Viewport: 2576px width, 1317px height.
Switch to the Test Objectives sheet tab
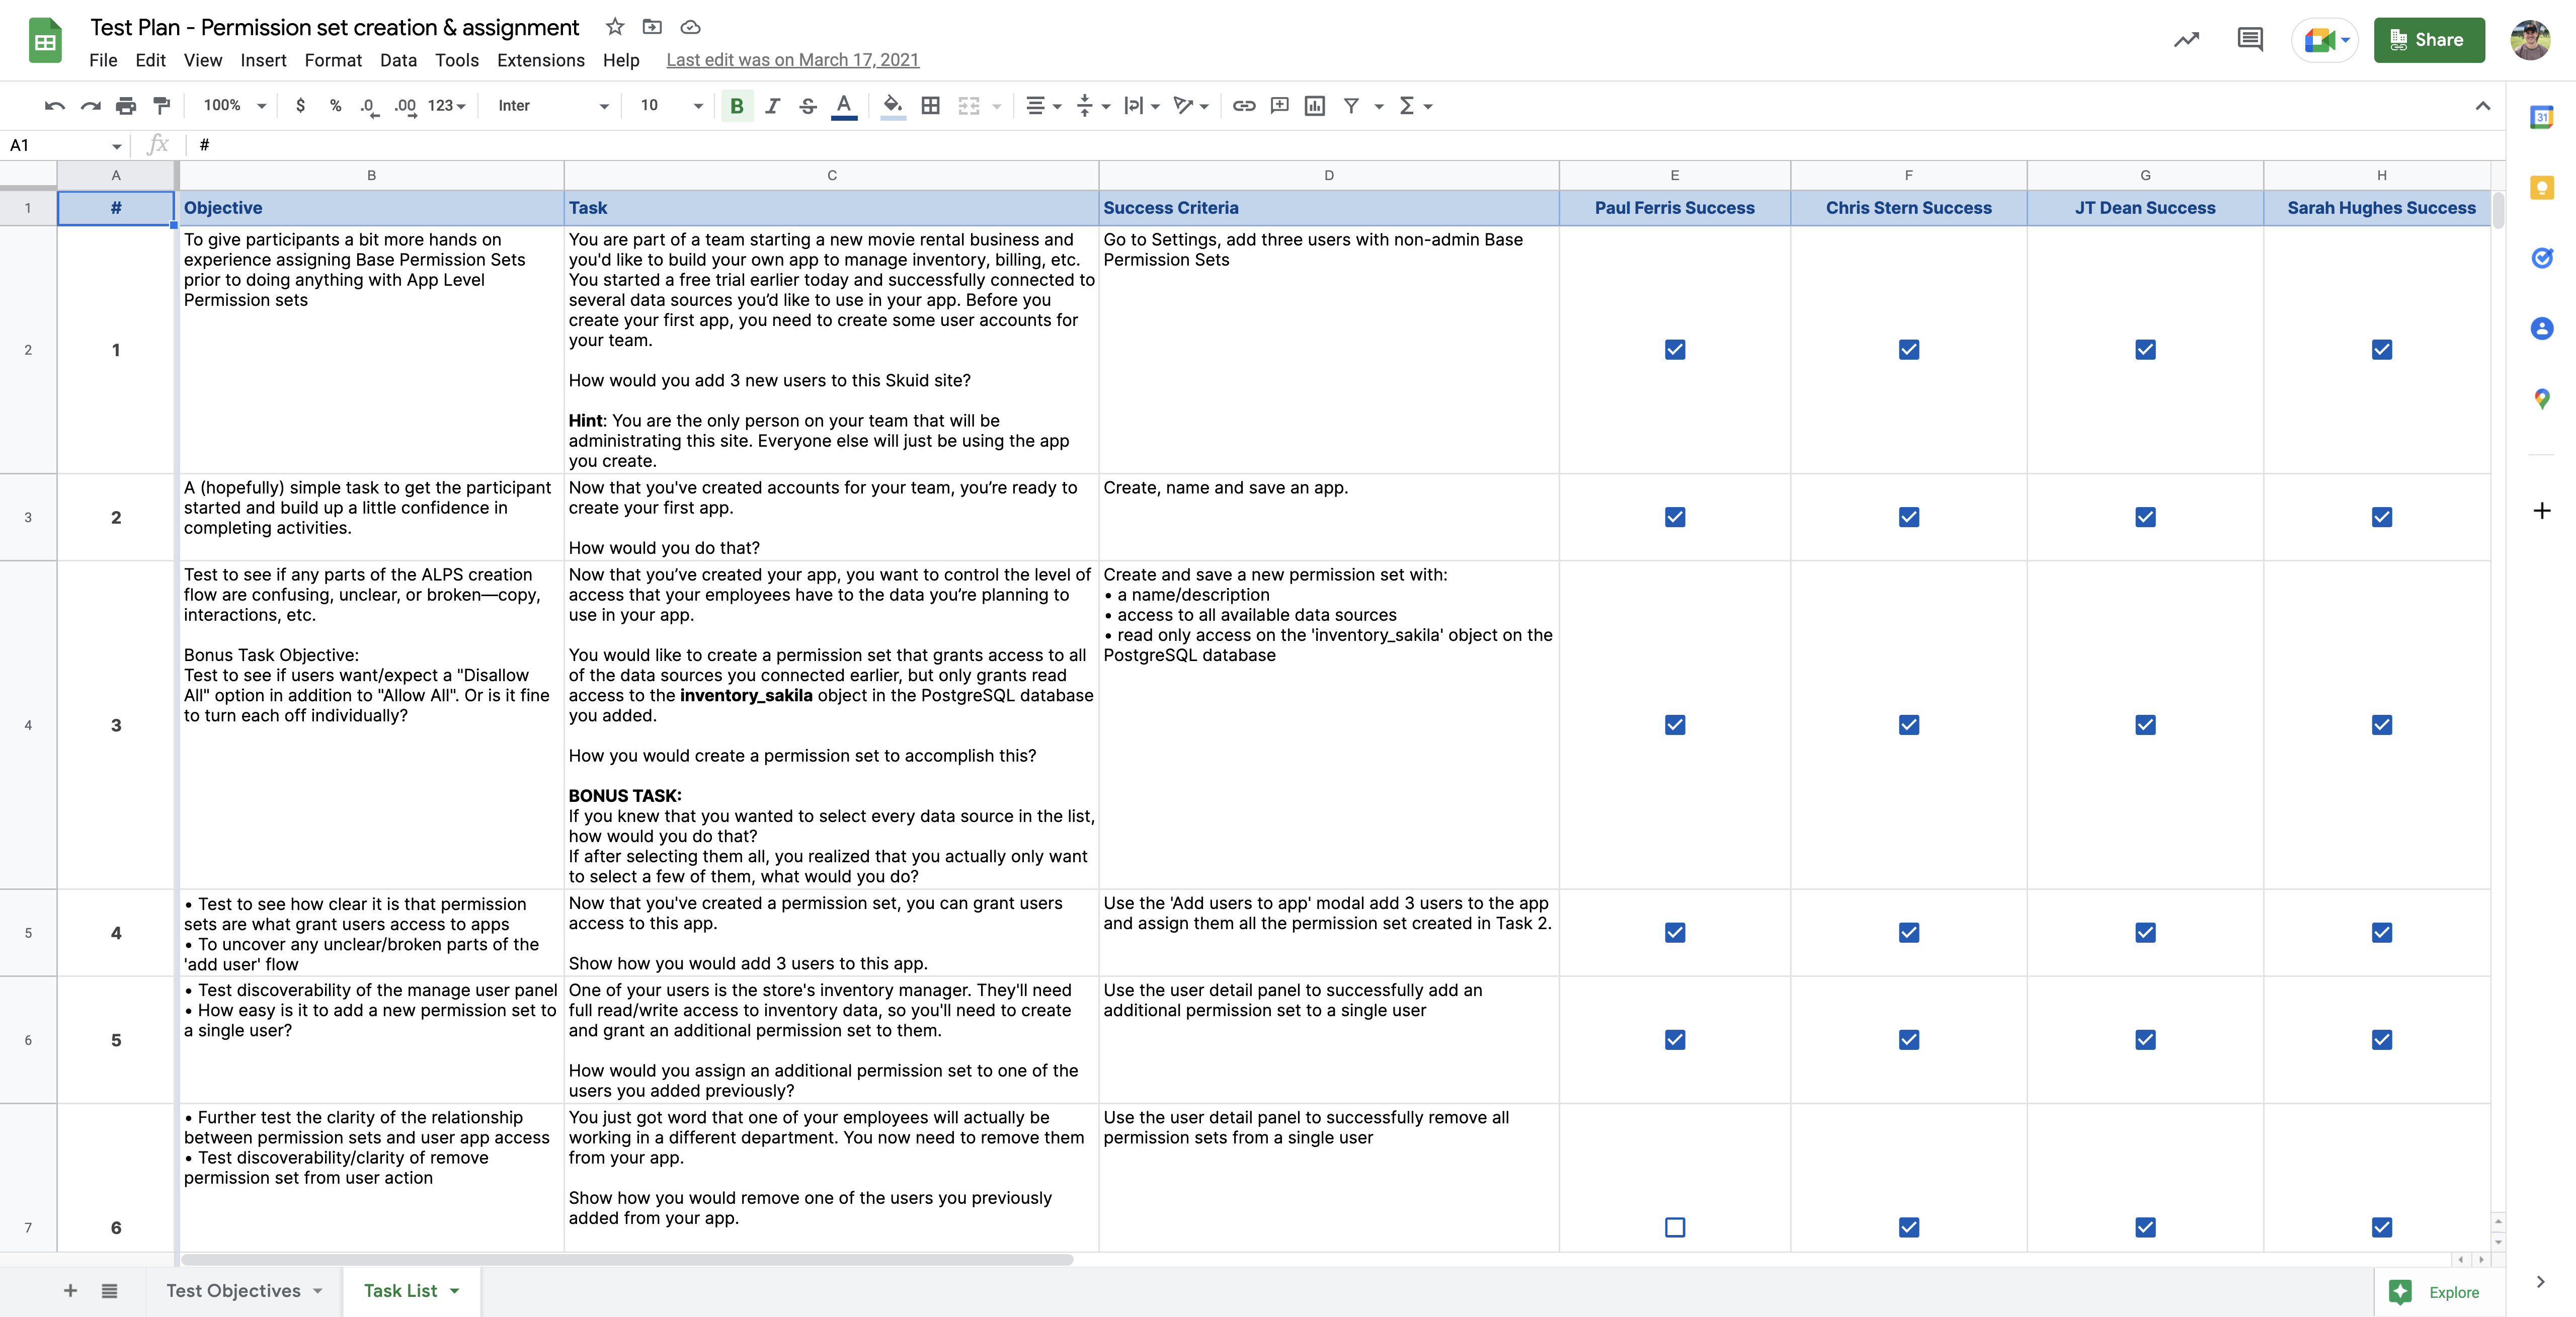[233, 1291]
